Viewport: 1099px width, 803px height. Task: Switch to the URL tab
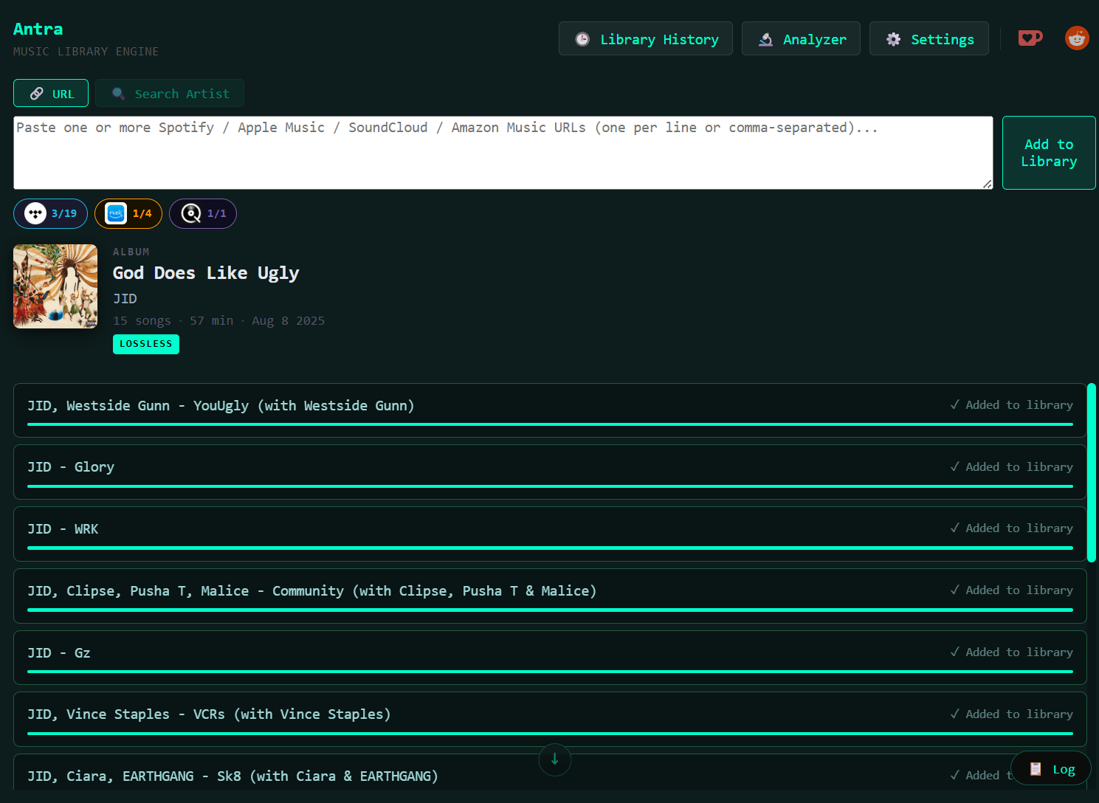pos(51,94)
